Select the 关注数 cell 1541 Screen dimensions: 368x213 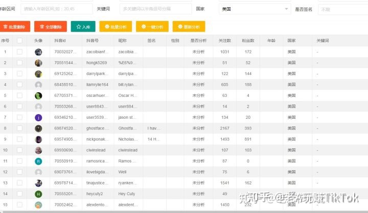pos(224,183)
